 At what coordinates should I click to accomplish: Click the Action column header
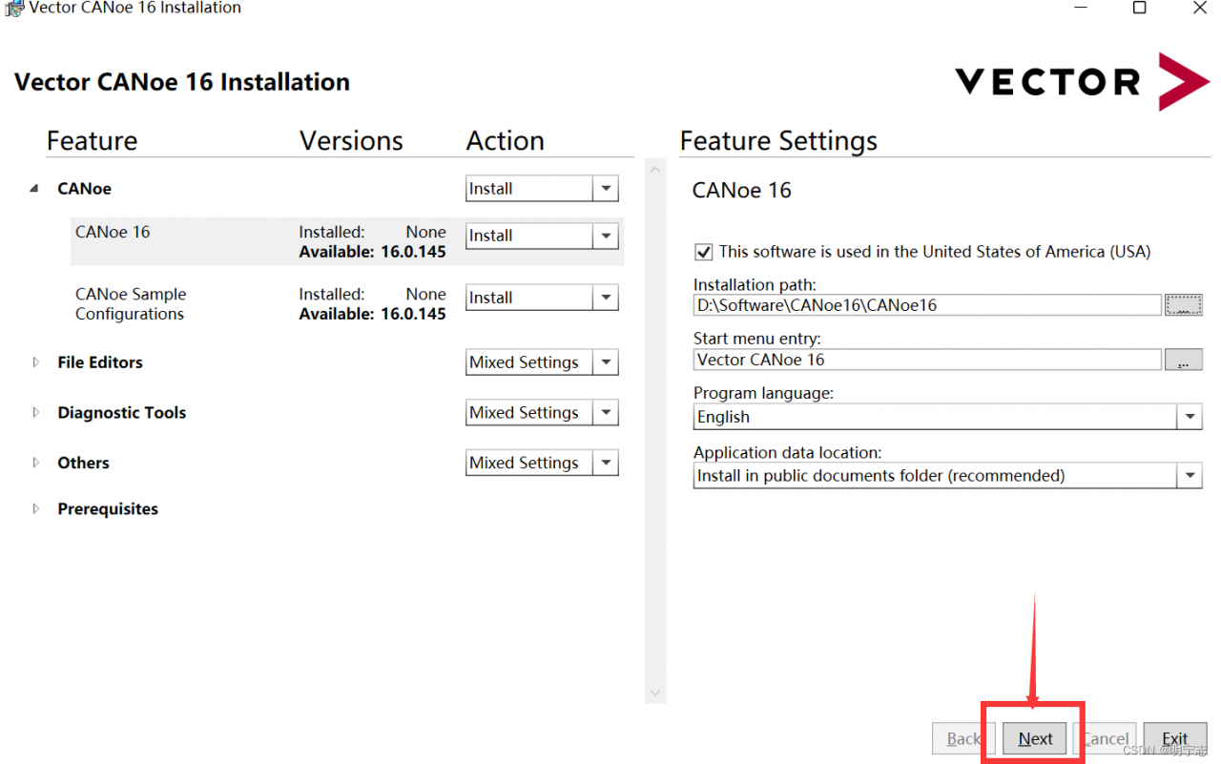pos(506,141)
